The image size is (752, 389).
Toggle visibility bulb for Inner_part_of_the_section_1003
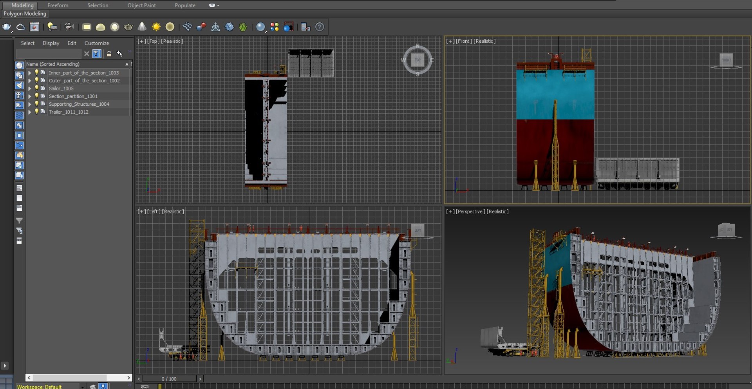point(36,72)
